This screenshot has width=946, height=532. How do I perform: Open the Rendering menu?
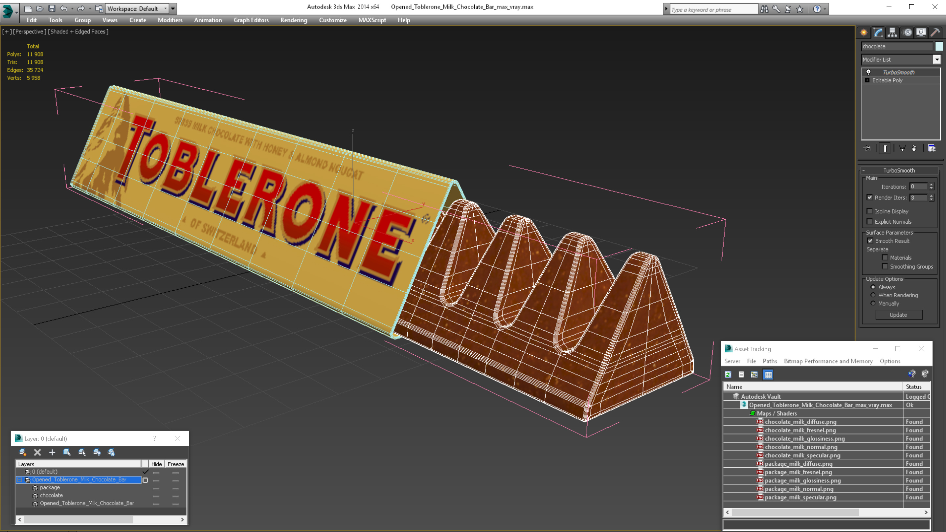(293, 20)
